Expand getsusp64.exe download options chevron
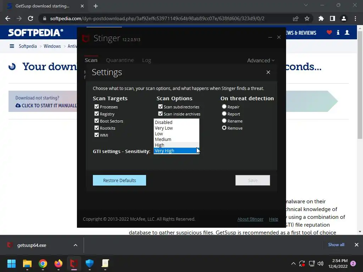363x272 pixels. [x=76, y=245]
